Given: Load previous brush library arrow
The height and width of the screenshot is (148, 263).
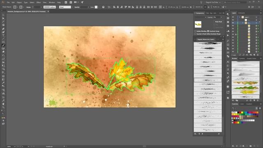Looking at the screenshot, I should click(199, 134).
